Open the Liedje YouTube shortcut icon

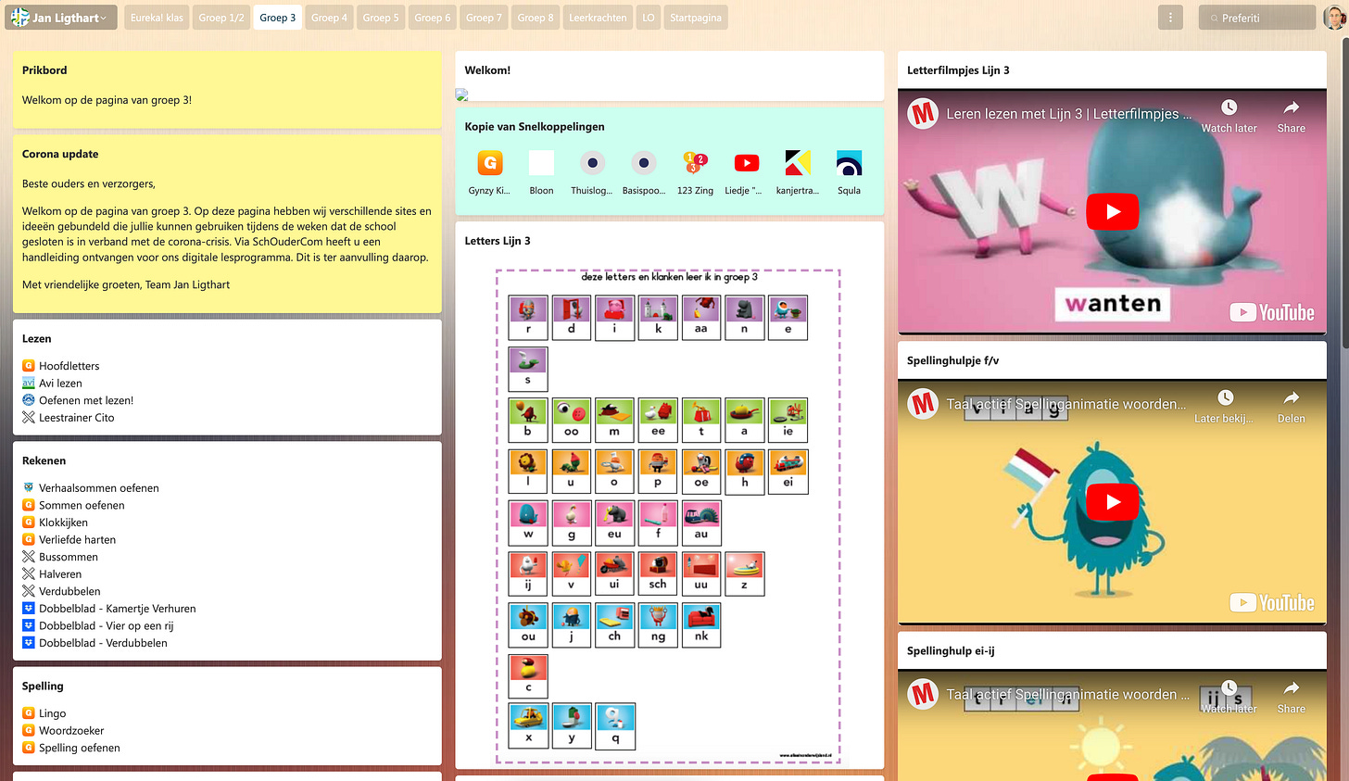coord(747,163)
